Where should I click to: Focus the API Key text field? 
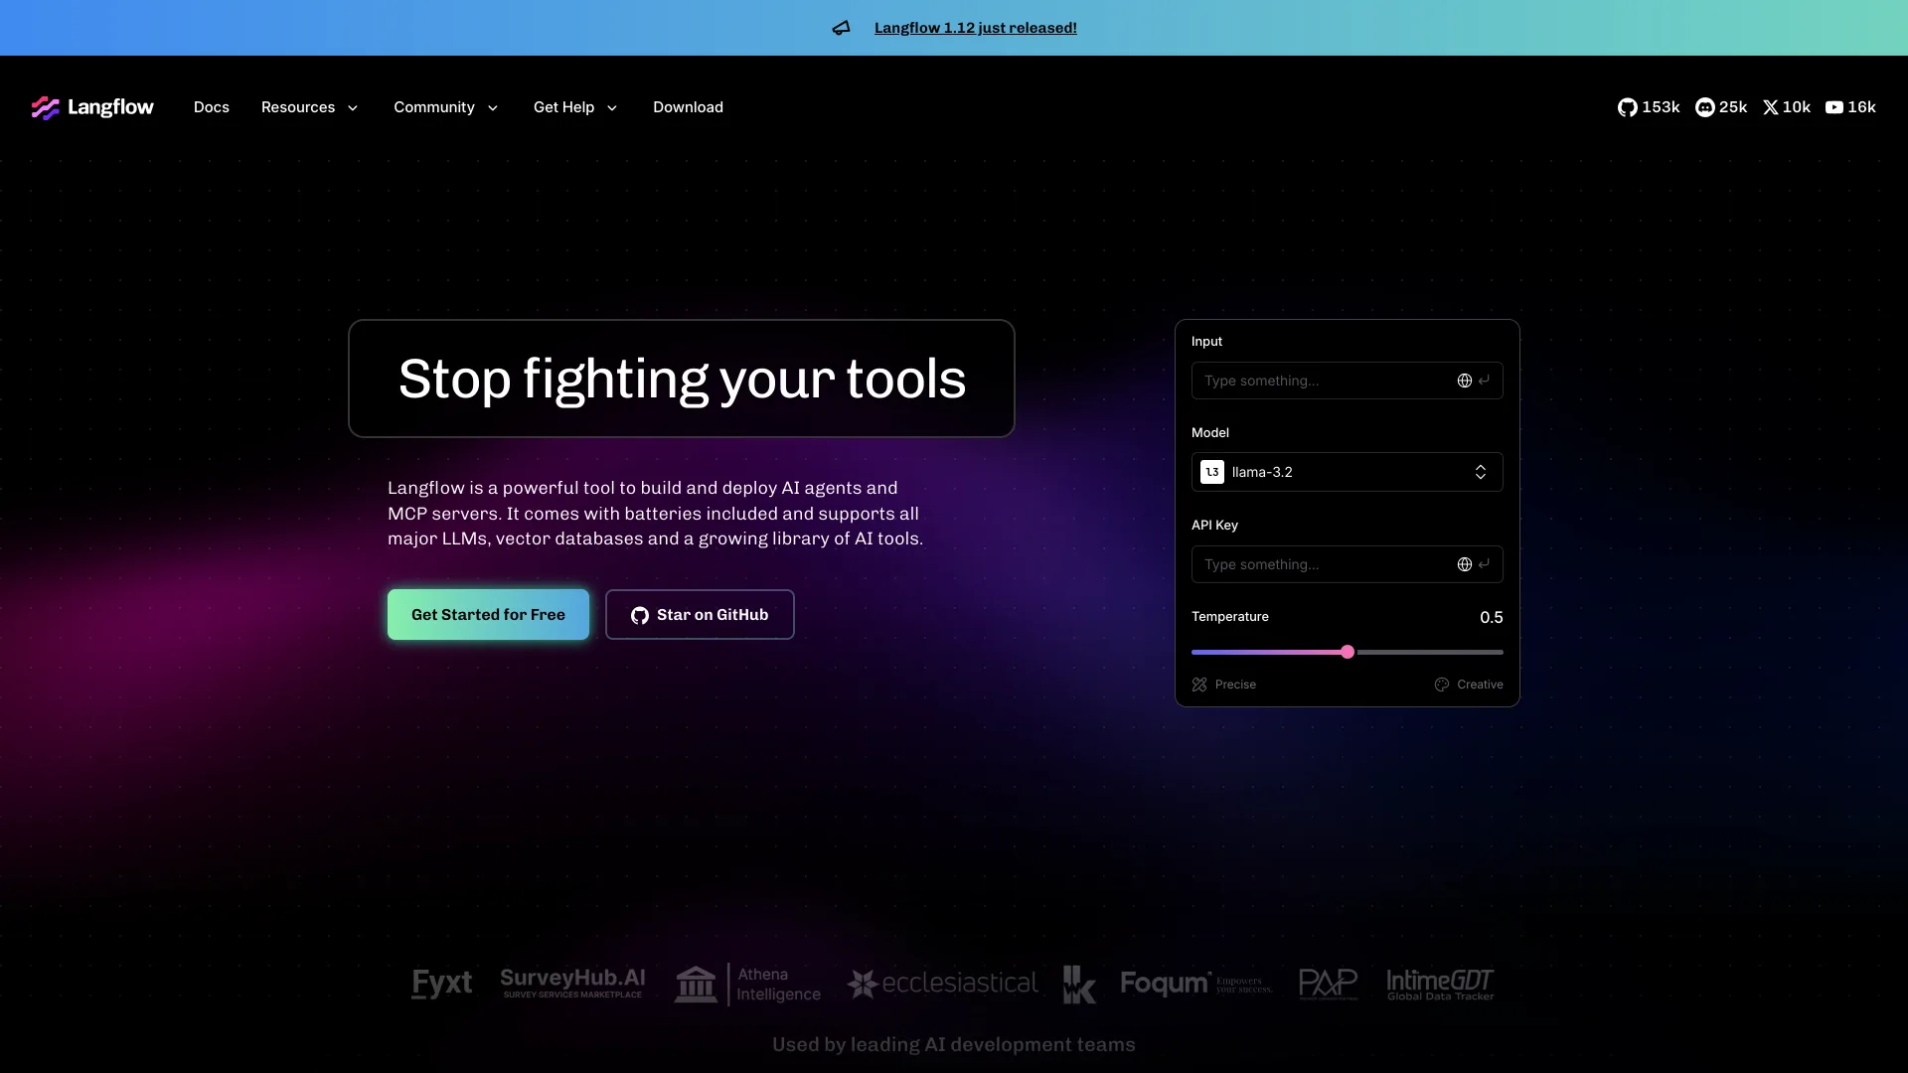1348,564
